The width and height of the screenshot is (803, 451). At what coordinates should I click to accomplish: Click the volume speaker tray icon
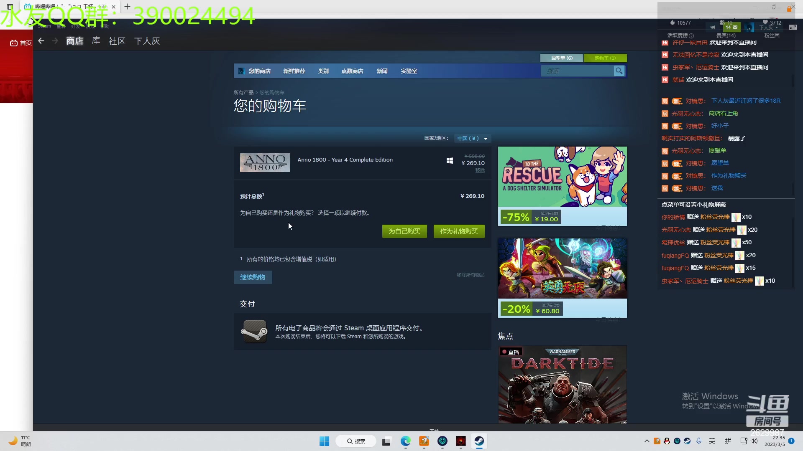click(754, 441)
